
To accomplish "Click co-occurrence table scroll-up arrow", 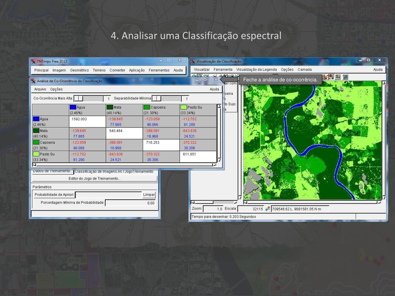I will click(x=219, y=106).
